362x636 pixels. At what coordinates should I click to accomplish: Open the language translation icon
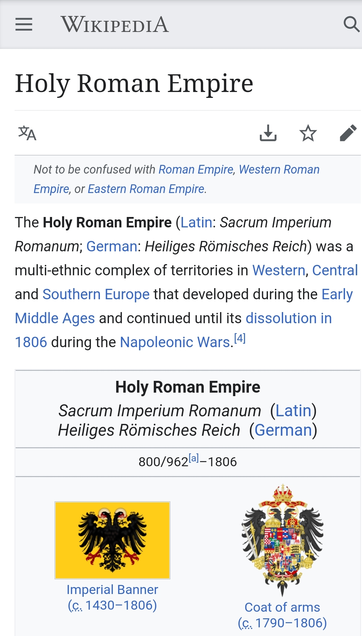pyautogui.click(x=27, y=133)
